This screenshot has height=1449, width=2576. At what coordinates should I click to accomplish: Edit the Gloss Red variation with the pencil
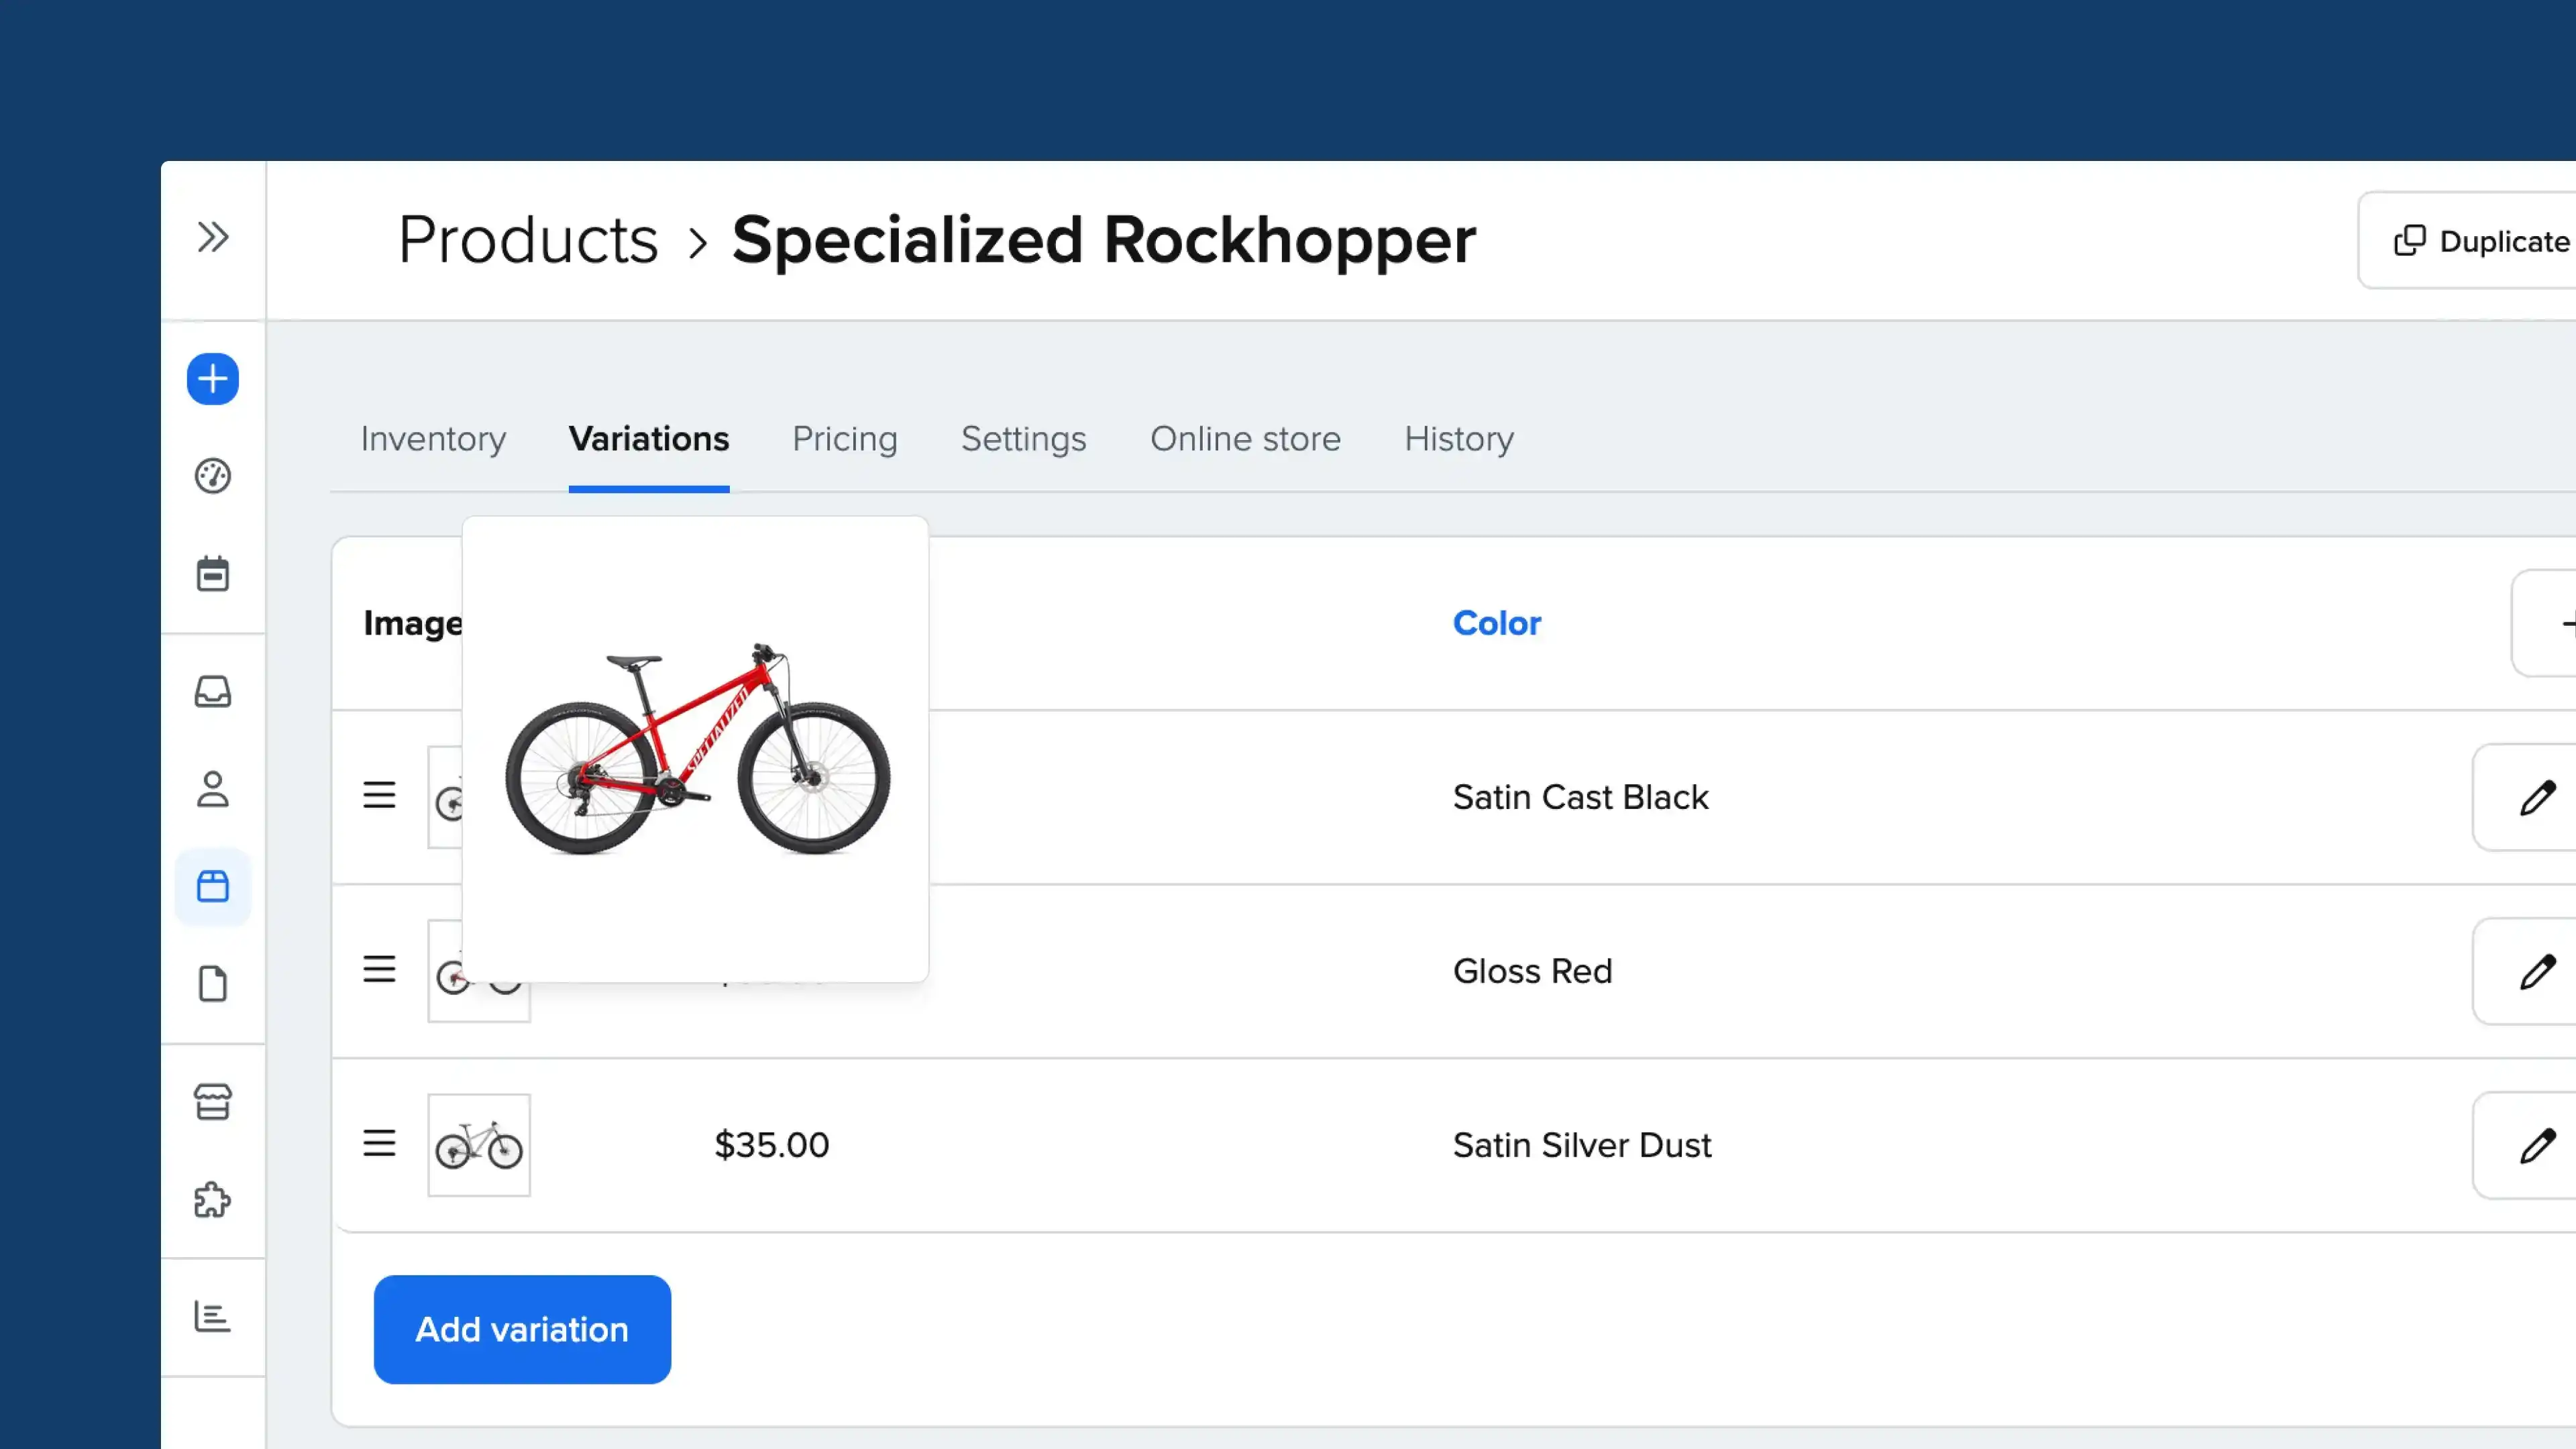(x=2539, y=971)
